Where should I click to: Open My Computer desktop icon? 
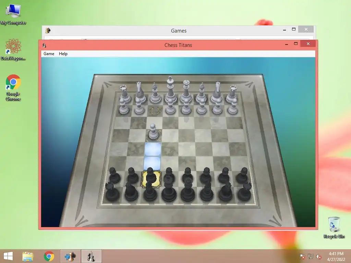click(13, 14)
